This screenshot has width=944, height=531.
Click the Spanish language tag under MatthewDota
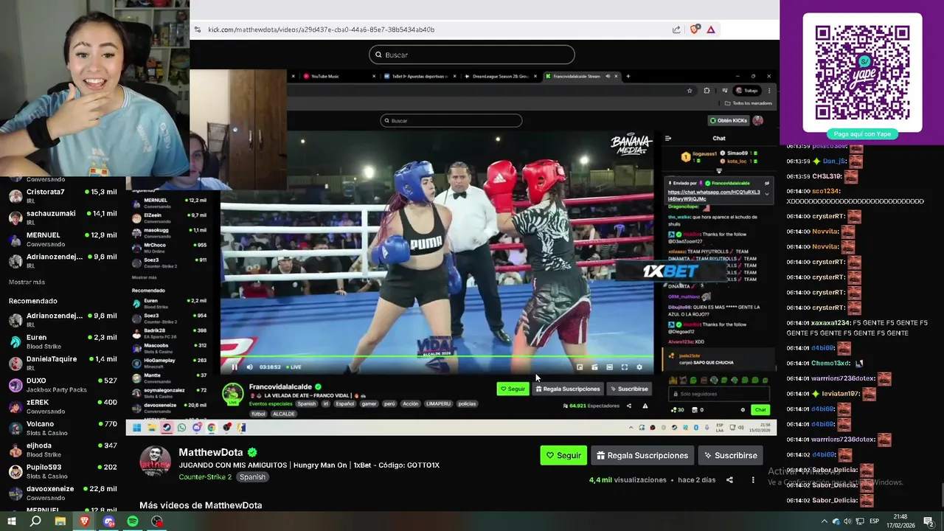(252, 477)
